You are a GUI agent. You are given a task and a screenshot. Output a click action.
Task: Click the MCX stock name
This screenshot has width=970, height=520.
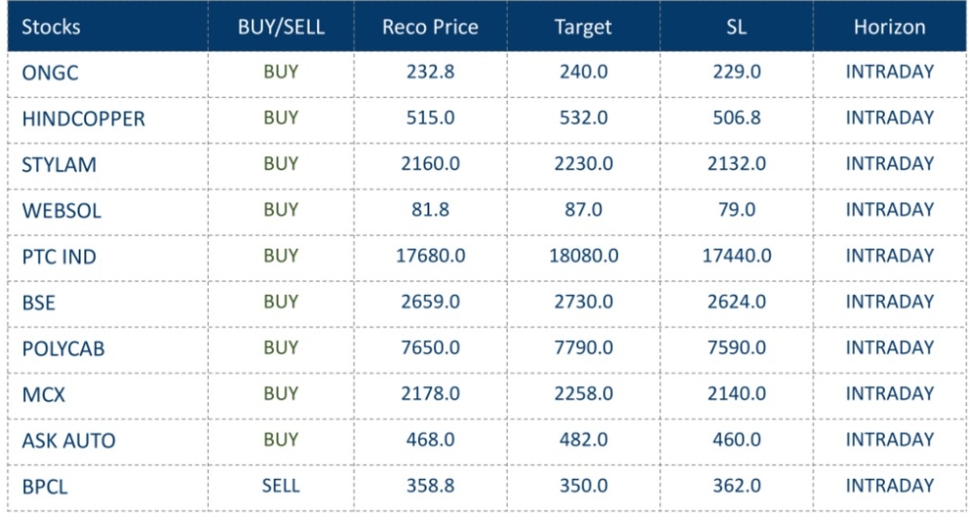(43, 395)
